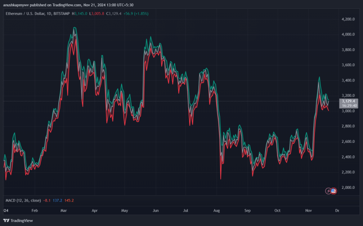
Task: Click the Aug label on time axis
Action: tap(217, 210)
